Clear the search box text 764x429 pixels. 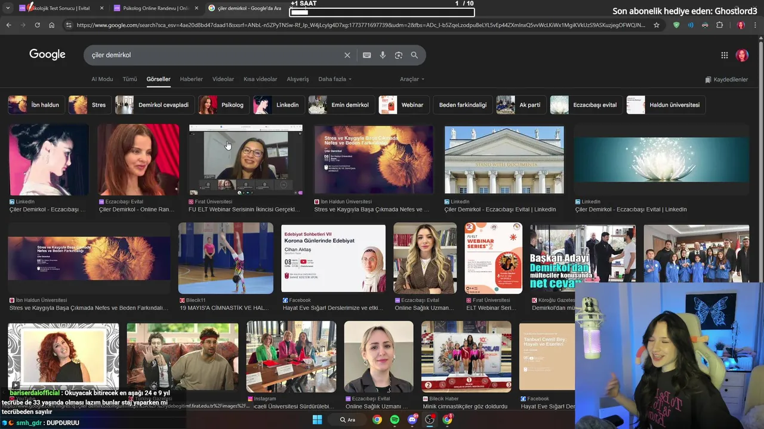click(x=347, y=55)
